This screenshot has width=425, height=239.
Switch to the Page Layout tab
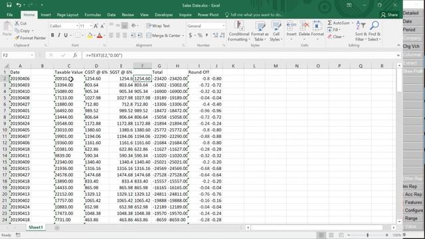coord(68,15)
